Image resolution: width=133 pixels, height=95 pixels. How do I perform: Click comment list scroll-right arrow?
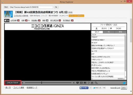124,79
